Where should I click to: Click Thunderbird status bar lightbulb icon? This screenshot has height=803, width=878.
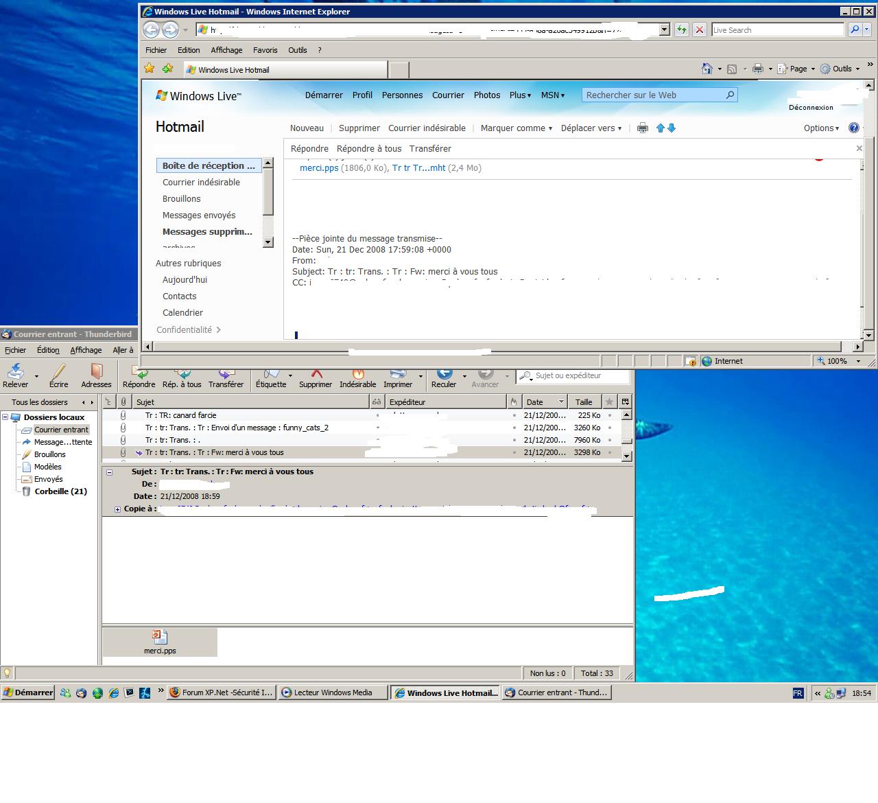(7, 673)
